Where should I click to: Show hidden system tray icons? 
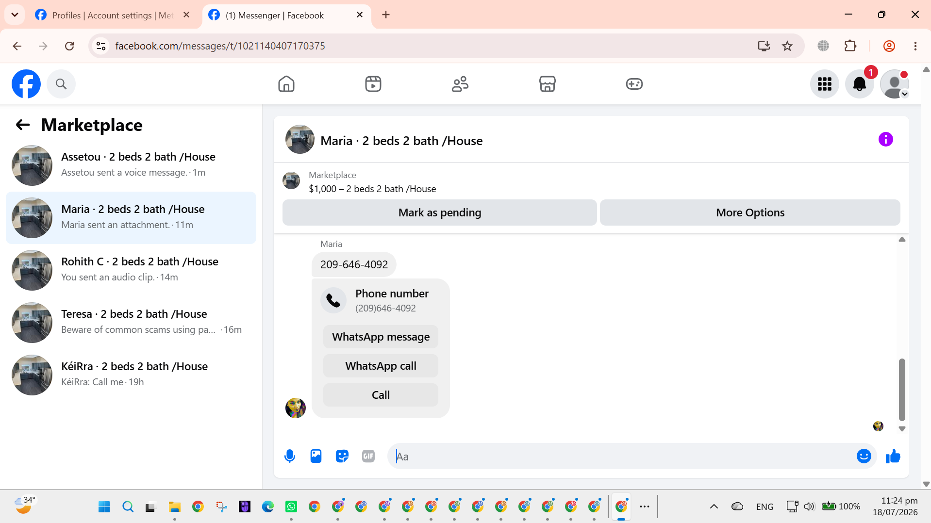click(x=714, y=507)
